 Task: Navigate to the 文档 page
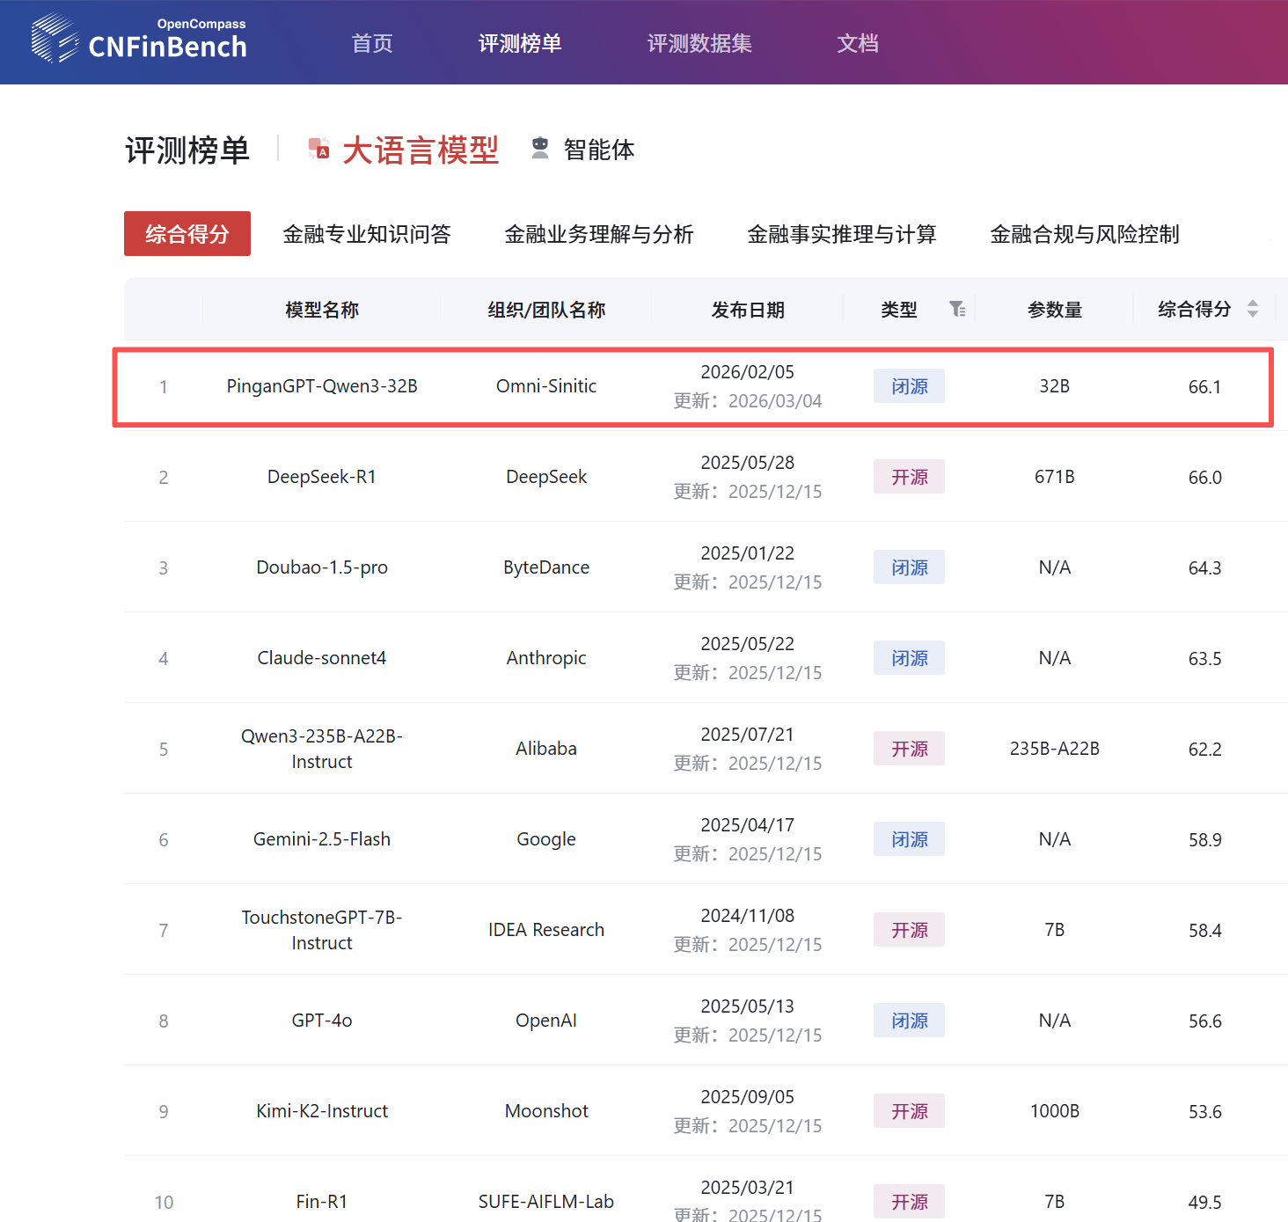pyautogui.click(x=857, y=43)
